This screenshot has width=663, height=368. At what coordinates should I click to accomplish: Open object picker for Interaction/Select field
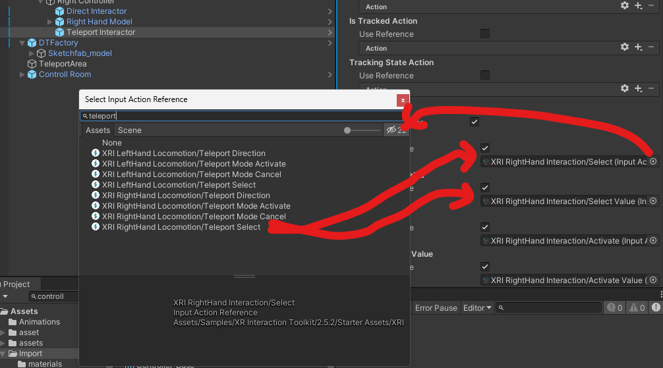pos(653,162)
